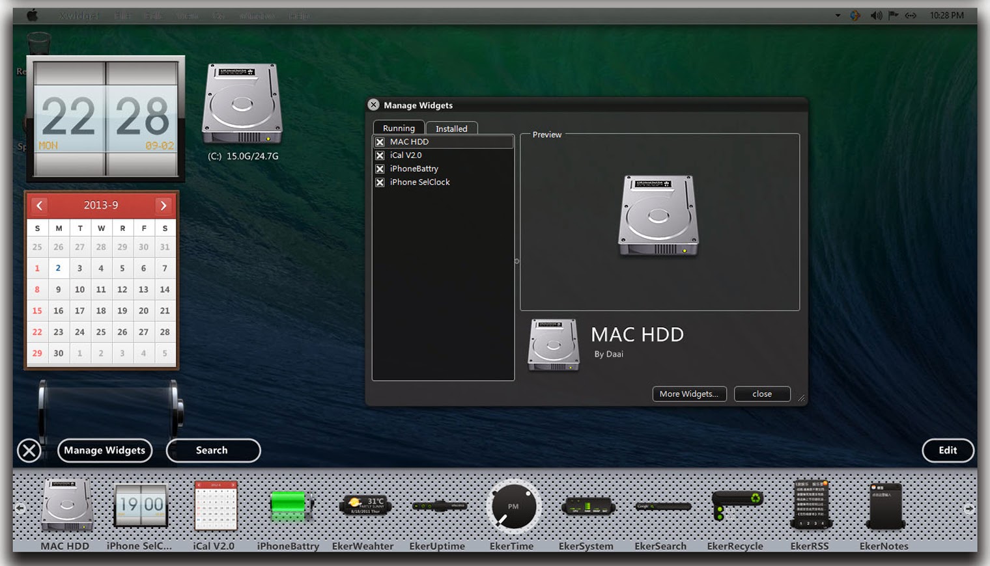Click the Edit button at the right
990x566 pixels.
[948, 450]
